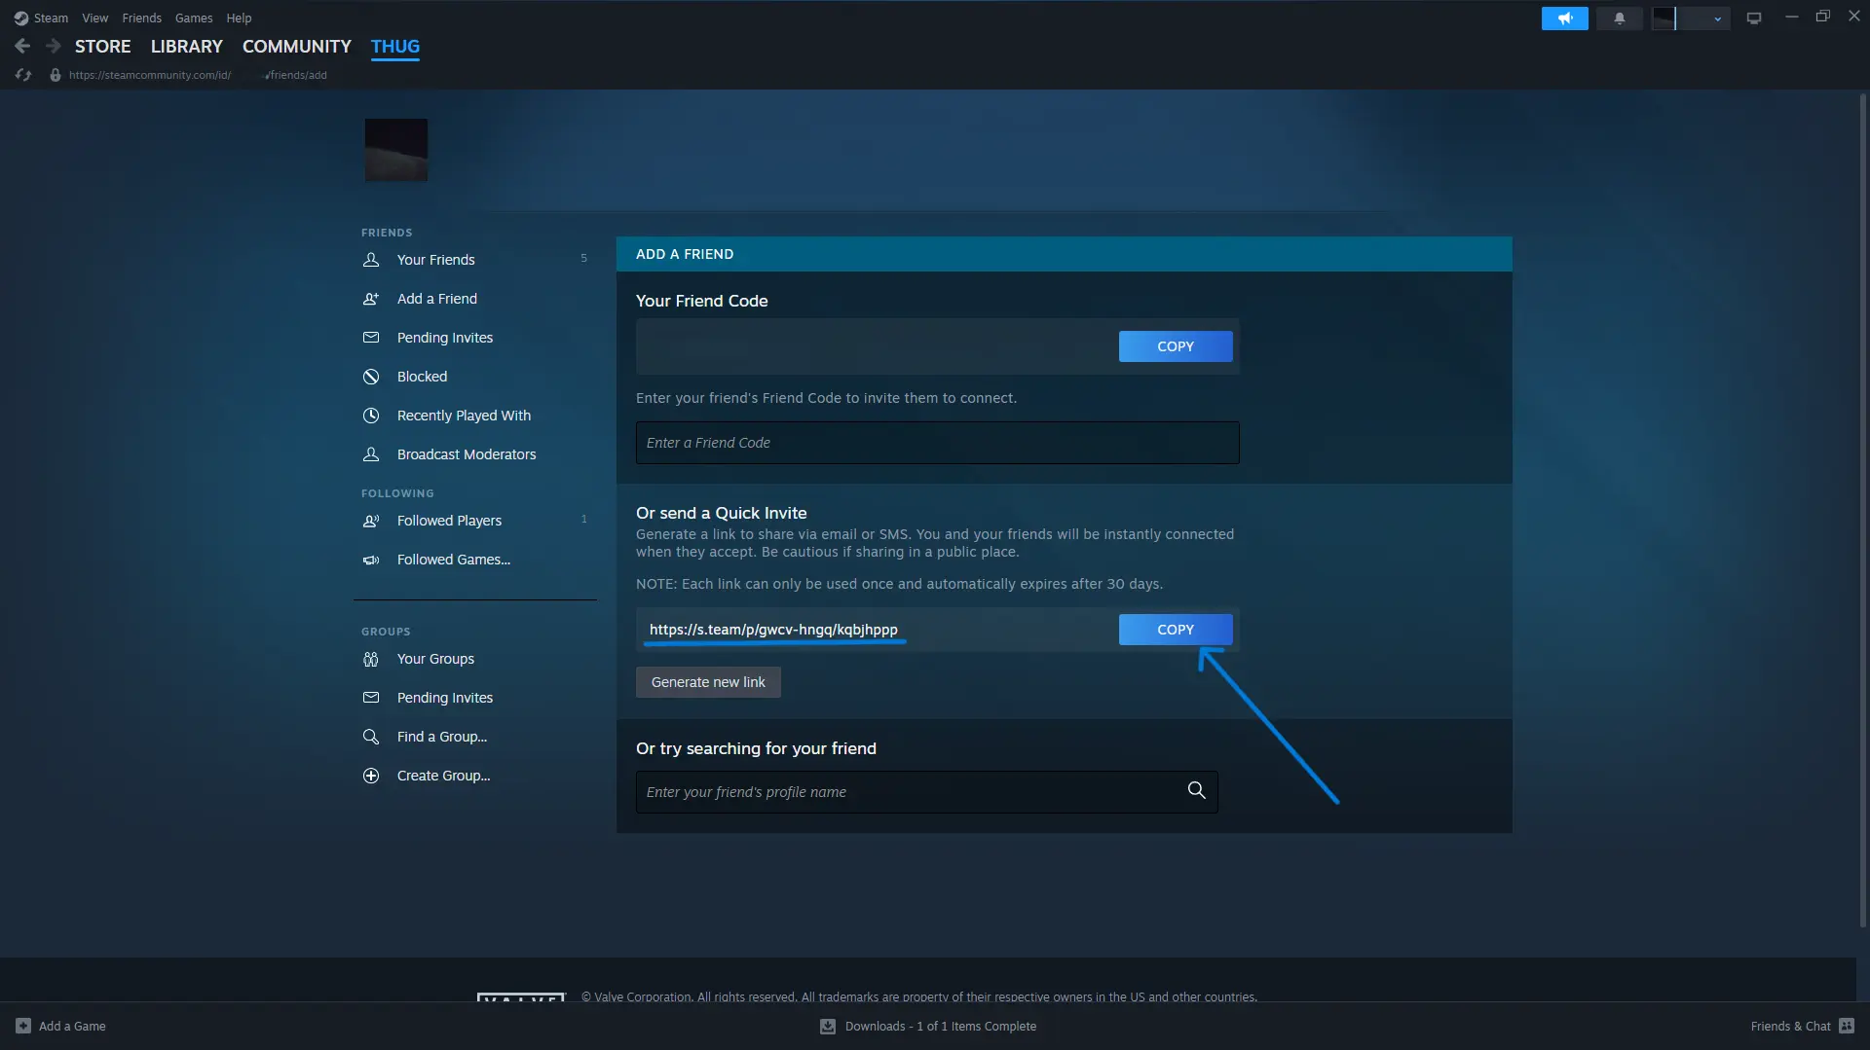Click the profile avatar thumbnail
This screenshot has height=1050, width=1870.
pyautogui.click(x=396, y=150)
